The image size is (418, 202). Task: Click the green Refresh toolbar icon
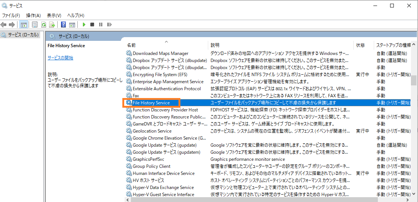point(44,25)
